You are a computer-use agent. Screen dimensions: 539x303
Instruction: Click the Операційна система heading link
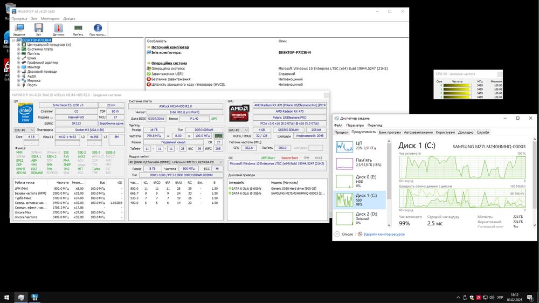coord(169,63)
